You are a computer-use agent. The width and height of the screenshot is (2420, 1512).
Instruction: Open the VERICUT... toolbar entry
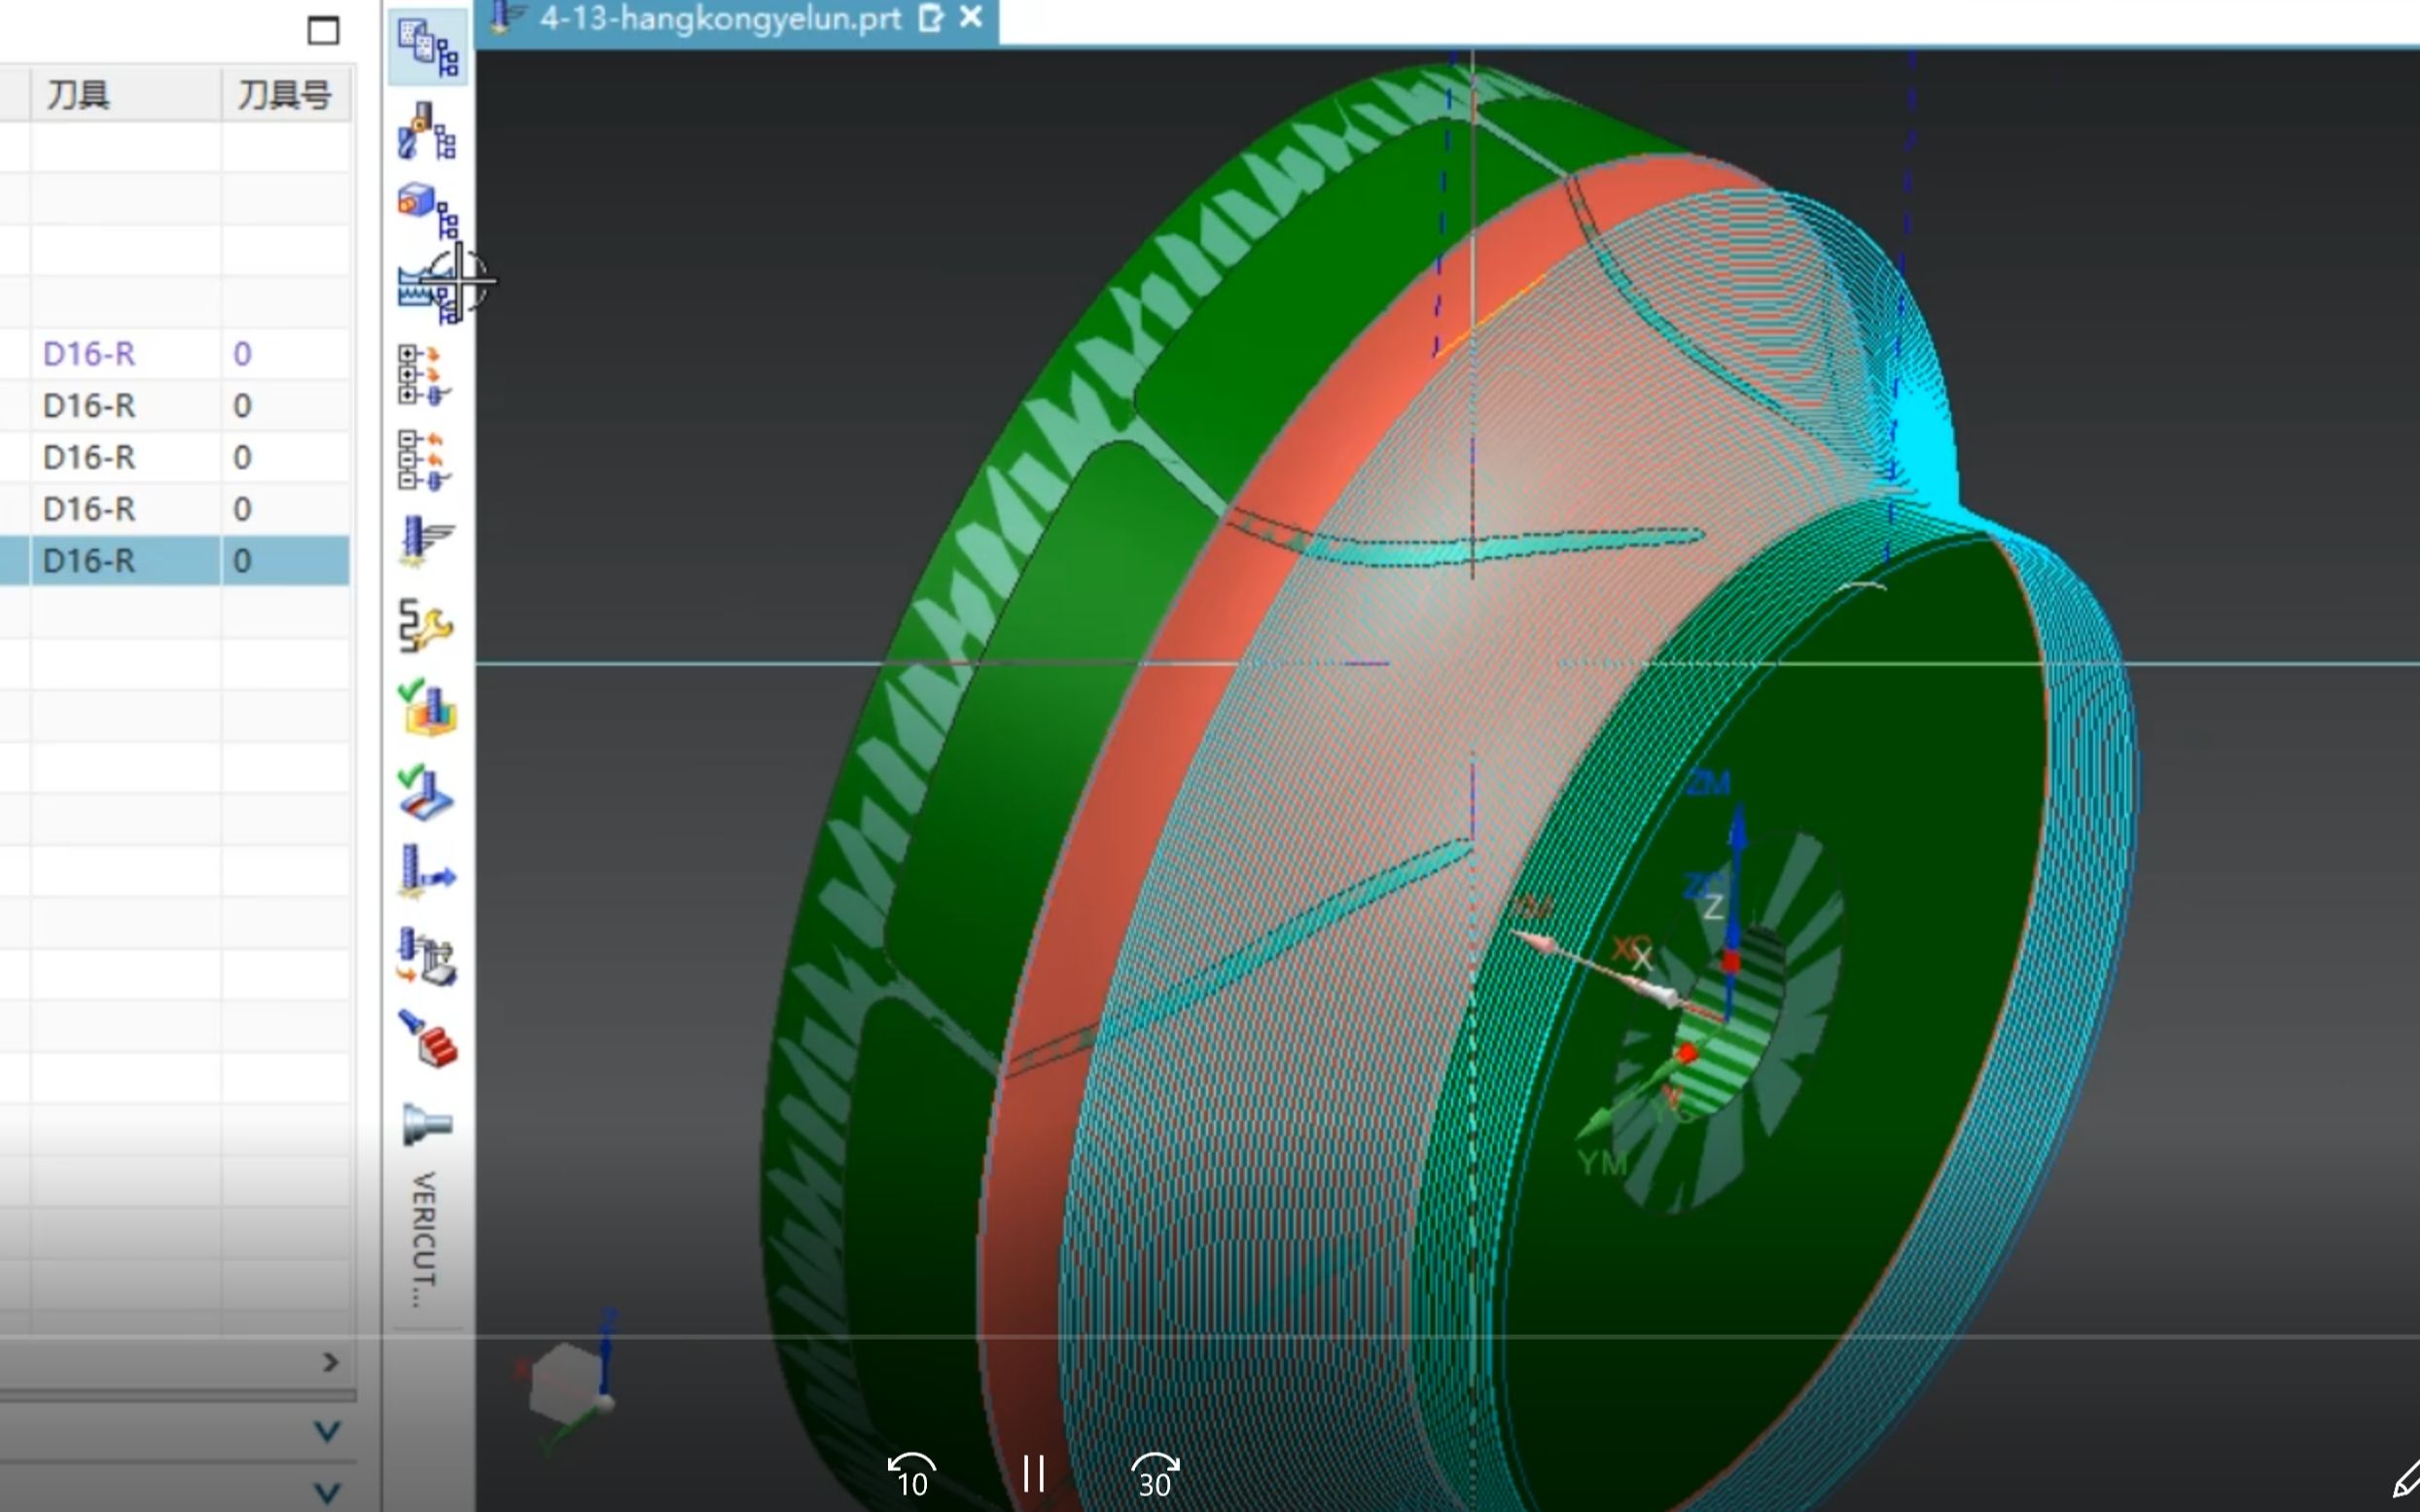coord(424,1240)
